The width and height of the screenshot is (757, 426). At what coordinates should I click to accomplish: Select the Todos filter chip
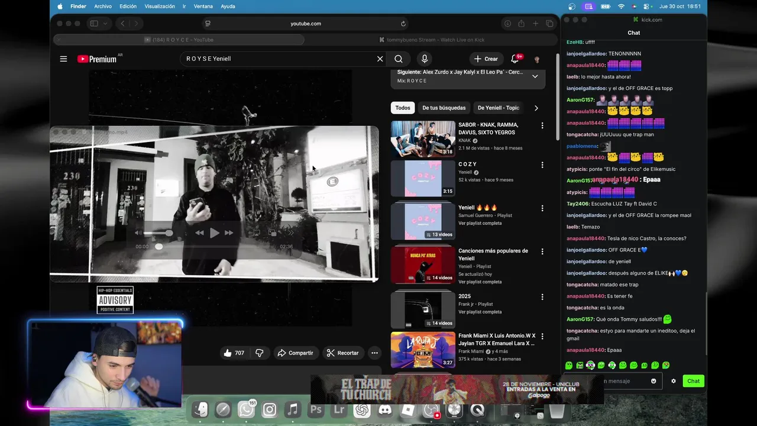pyautogui.click(x=403, y=108)
